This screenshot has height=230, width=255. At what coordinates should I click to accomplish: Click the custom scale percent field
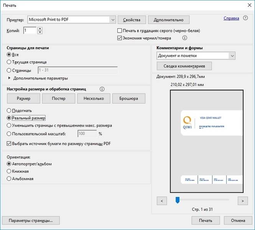[87, 134]
